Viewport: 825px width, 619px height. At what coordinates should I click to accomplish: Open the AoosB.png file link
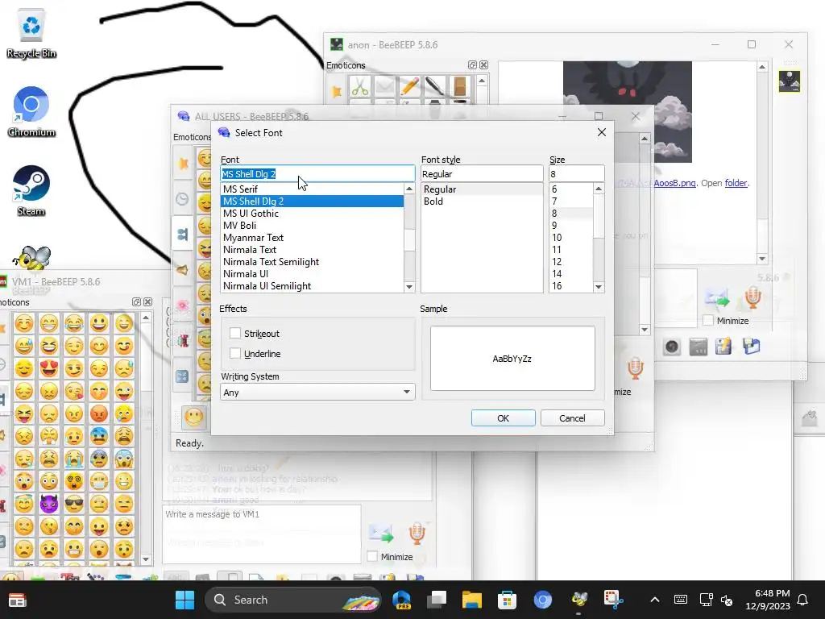coord(674,183)
